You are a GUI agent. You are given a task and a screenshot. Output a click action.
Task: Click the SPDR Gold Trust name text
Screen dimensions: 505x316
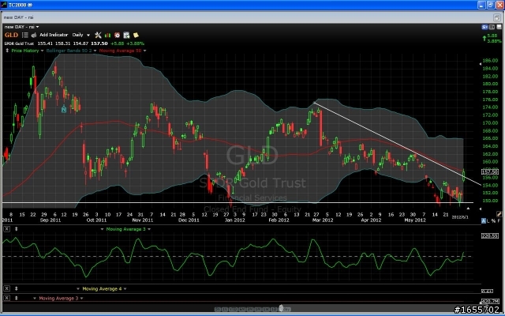[19, 43]
